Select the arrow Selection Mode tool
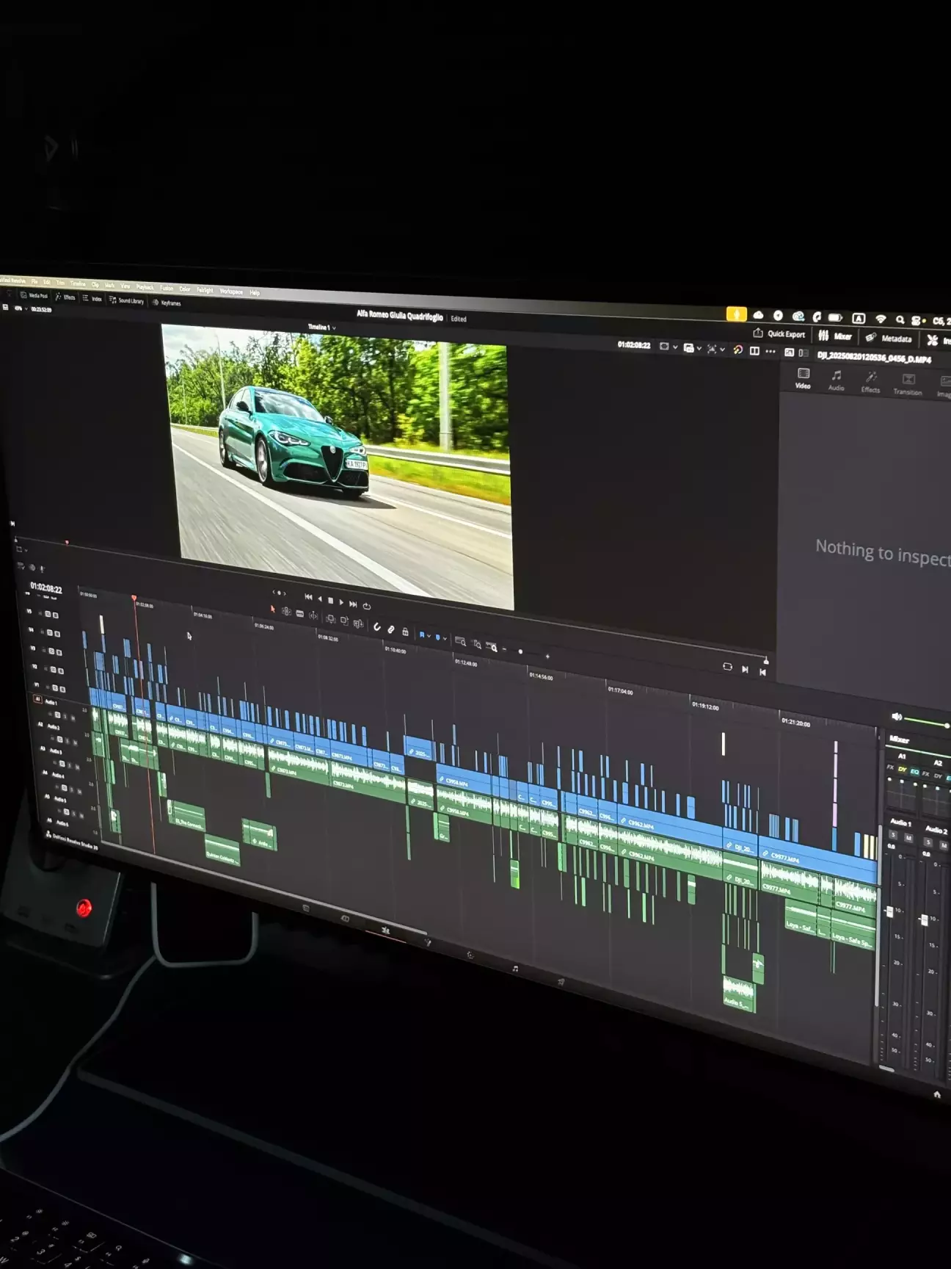Screen dimensions: 951x1269 tap(273, 610)
